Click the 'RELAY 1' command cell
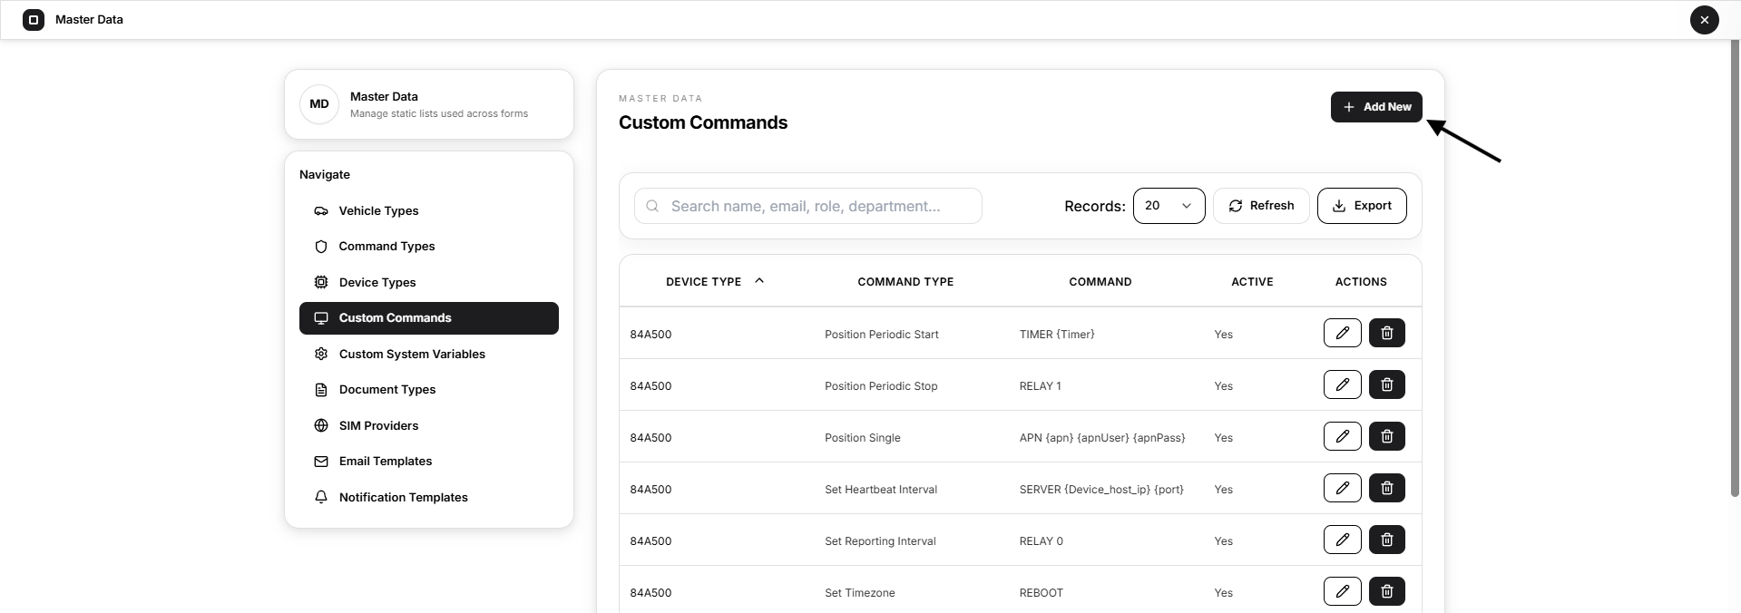Screen dimensions: 1741x613 tap(1040, 386)
